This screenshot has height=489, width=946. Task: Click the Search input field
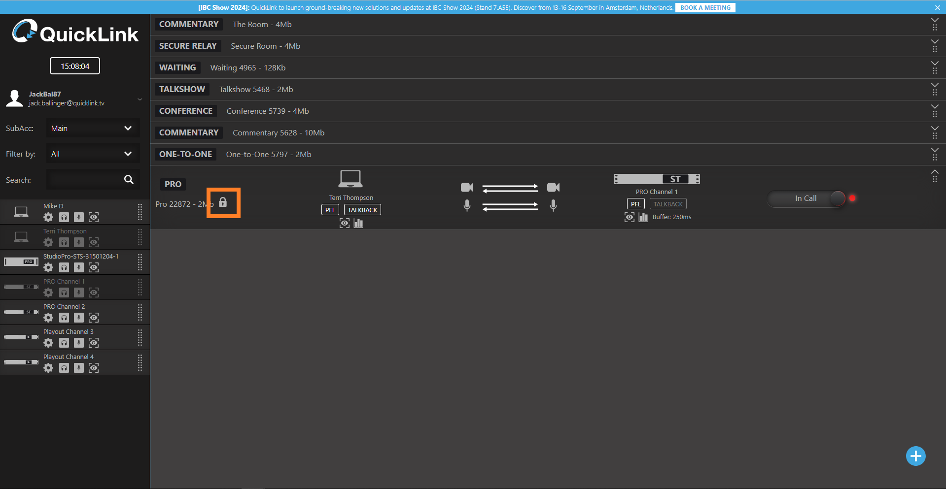point(84,180)
